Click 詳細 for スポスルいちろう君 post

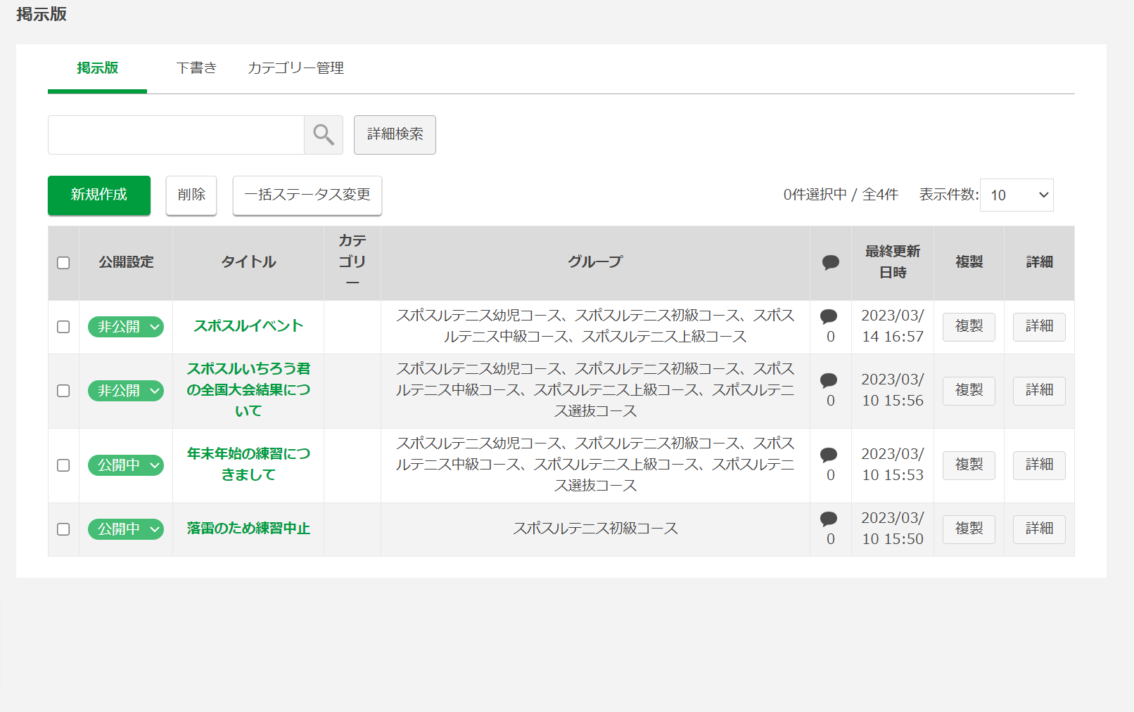coord(1039,391)
